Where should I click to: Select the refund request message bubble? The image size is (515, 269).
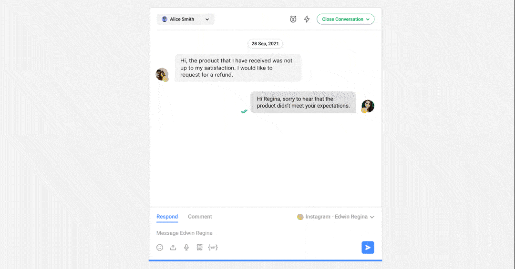[x=238, y=68]
